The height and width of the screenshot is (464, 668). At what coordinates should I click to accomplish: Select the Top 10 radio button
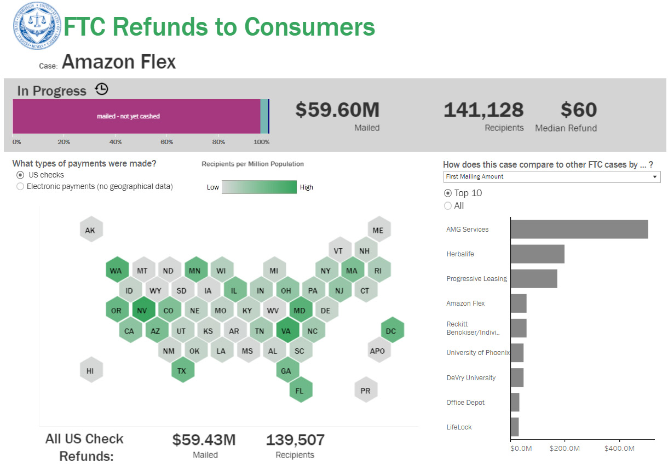coord(448,193)
